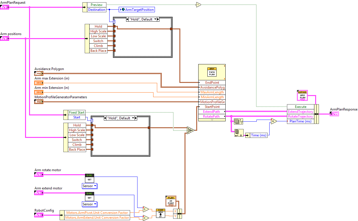Image resolution: width=358 pixels, height=221 pixels.
Task: Click the Not gate on the Preview wire
Action: 199,5
